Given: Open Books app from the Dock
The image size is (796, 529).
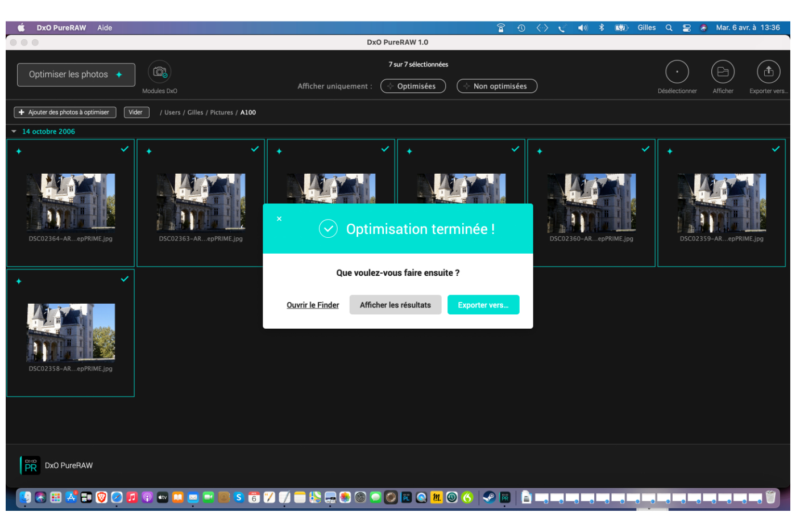Looking at the screenshot, I should click(x=178, y=497).
